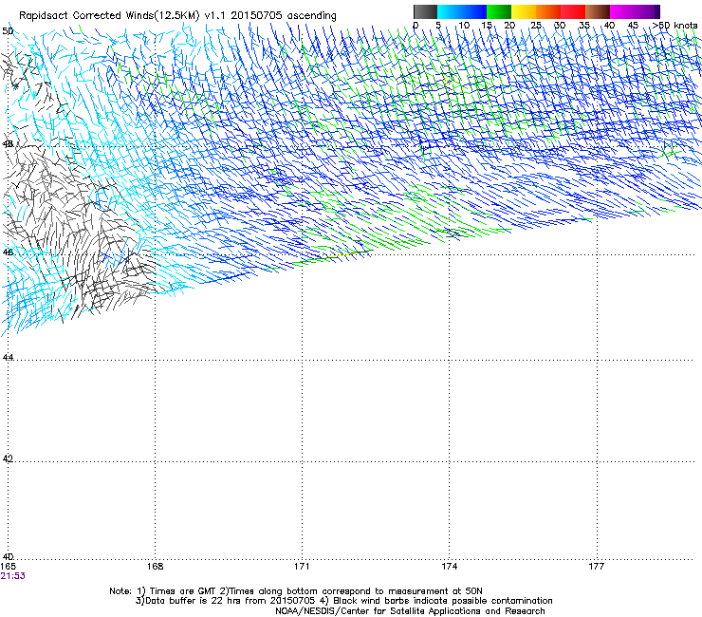702x617 pixels.
Task: Click latitude label '48'
Action: pos(8,144)
